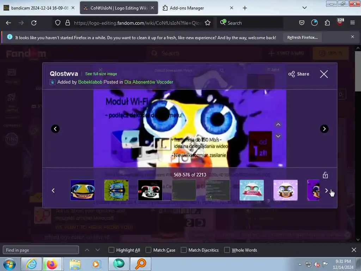The height and width of the screenshot is (271, 361).
Task: Show next image in lightbox
Action: click(324, 128)
